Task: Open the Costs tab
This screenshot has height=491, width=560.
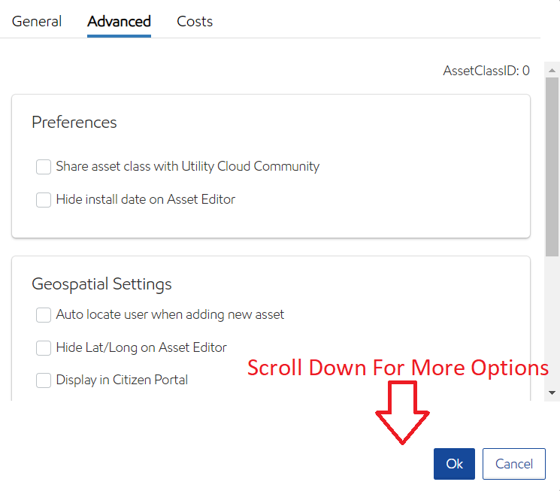Action: click(x=195, y=21)
